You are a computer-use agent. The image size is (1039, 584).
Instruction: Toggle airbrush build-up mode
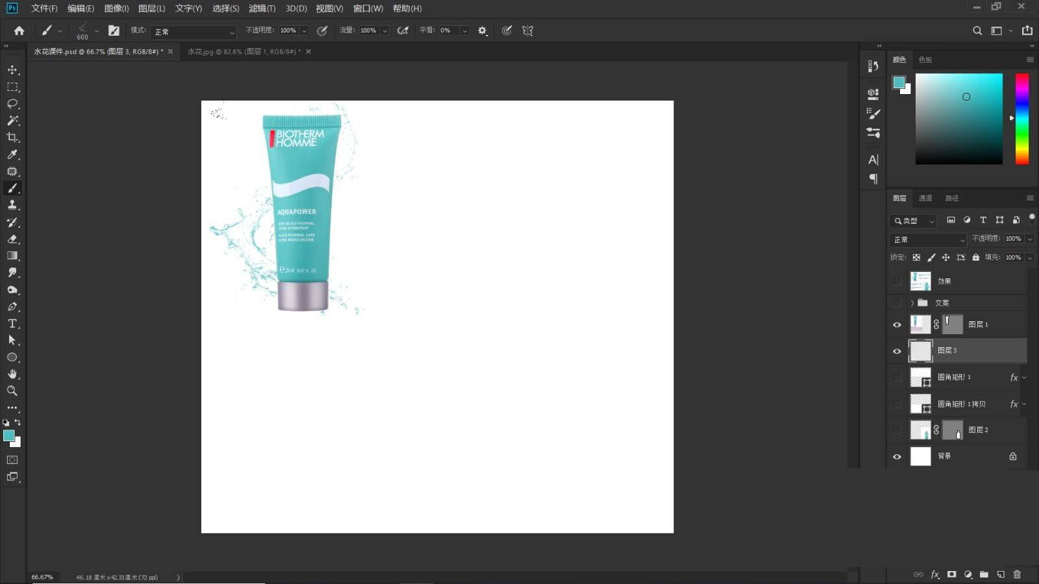point(403,30)
